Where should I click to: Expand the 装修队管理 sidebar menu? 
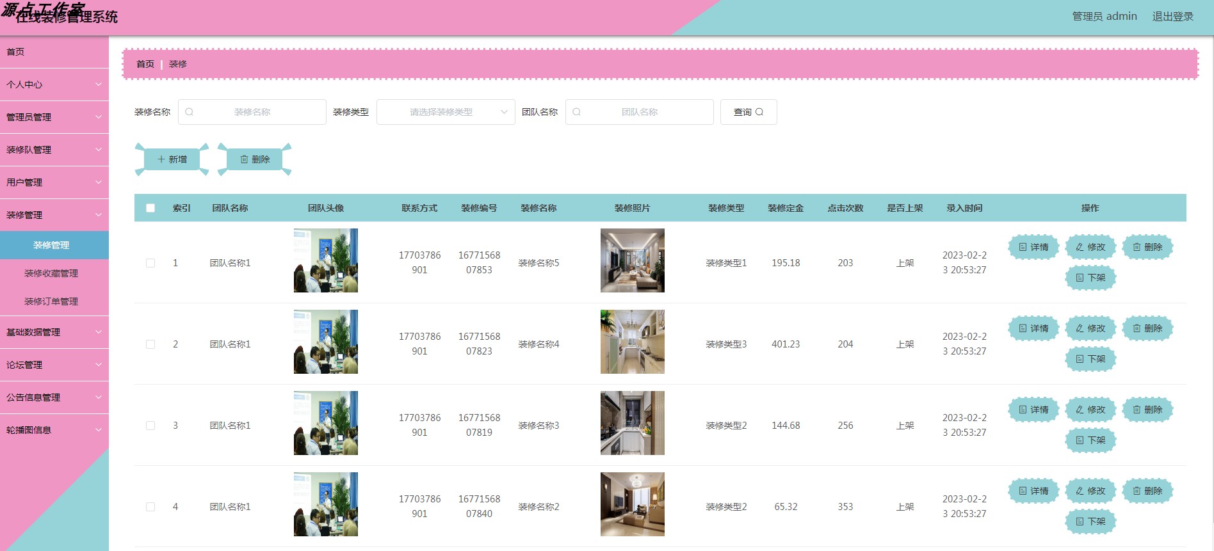pos(54,150)
